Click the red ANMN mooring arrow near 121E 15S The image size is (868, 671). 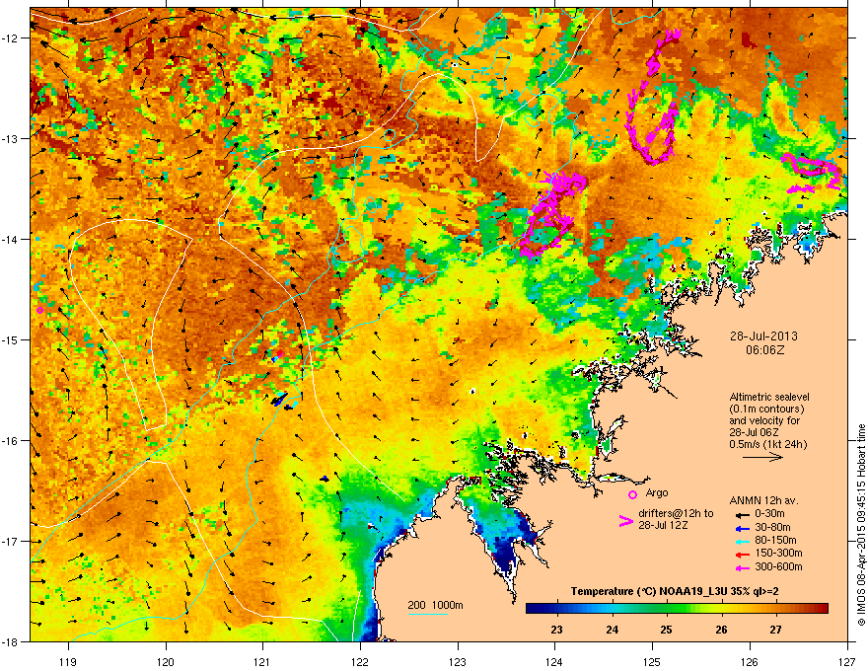(279, 354)
